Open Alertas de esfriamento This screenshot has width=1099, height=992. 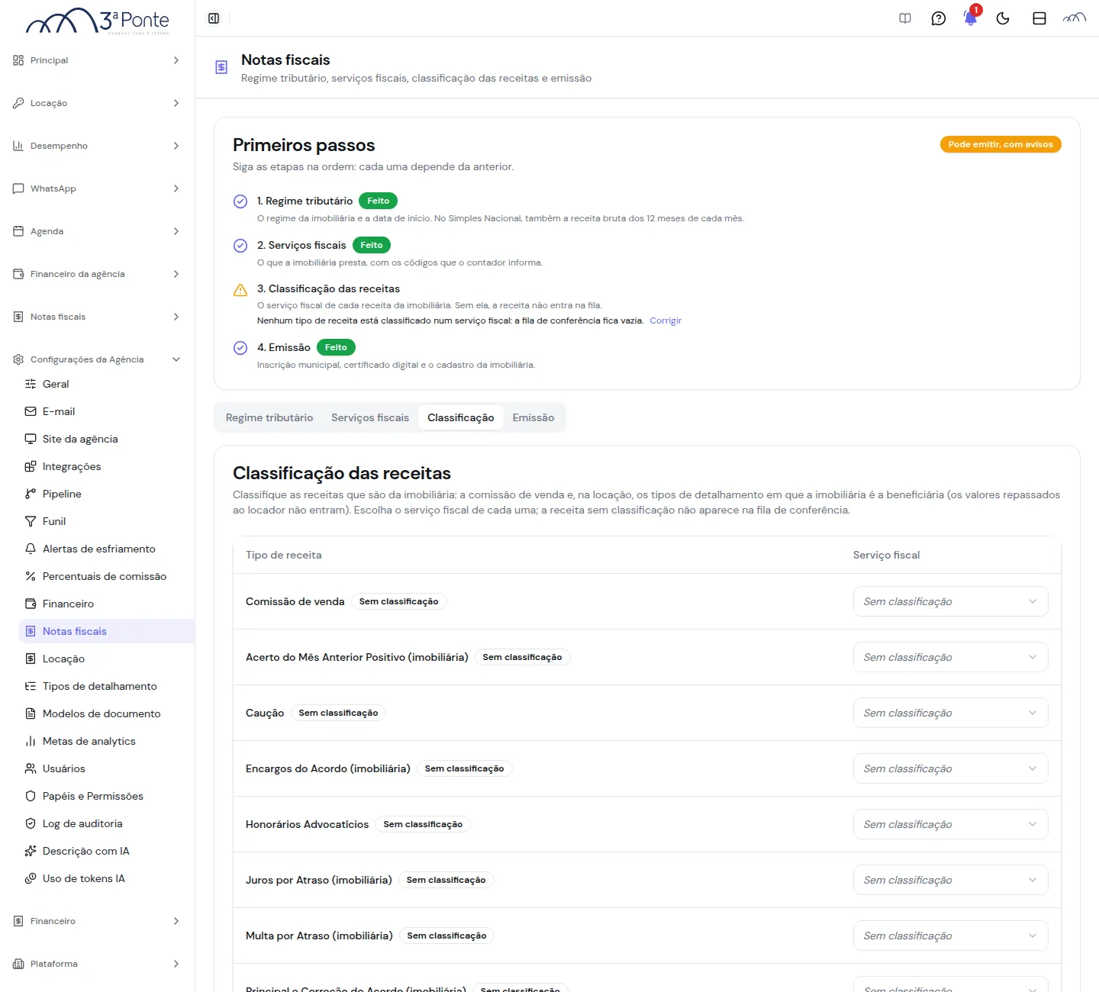(107, 549)
